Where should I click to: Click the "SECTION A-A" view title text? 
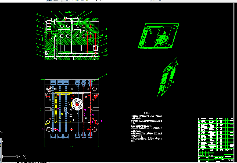(x=70, y=12)
